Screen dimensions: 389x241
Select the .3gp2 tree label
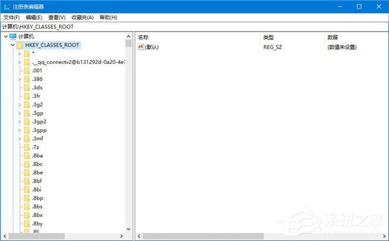39,121
